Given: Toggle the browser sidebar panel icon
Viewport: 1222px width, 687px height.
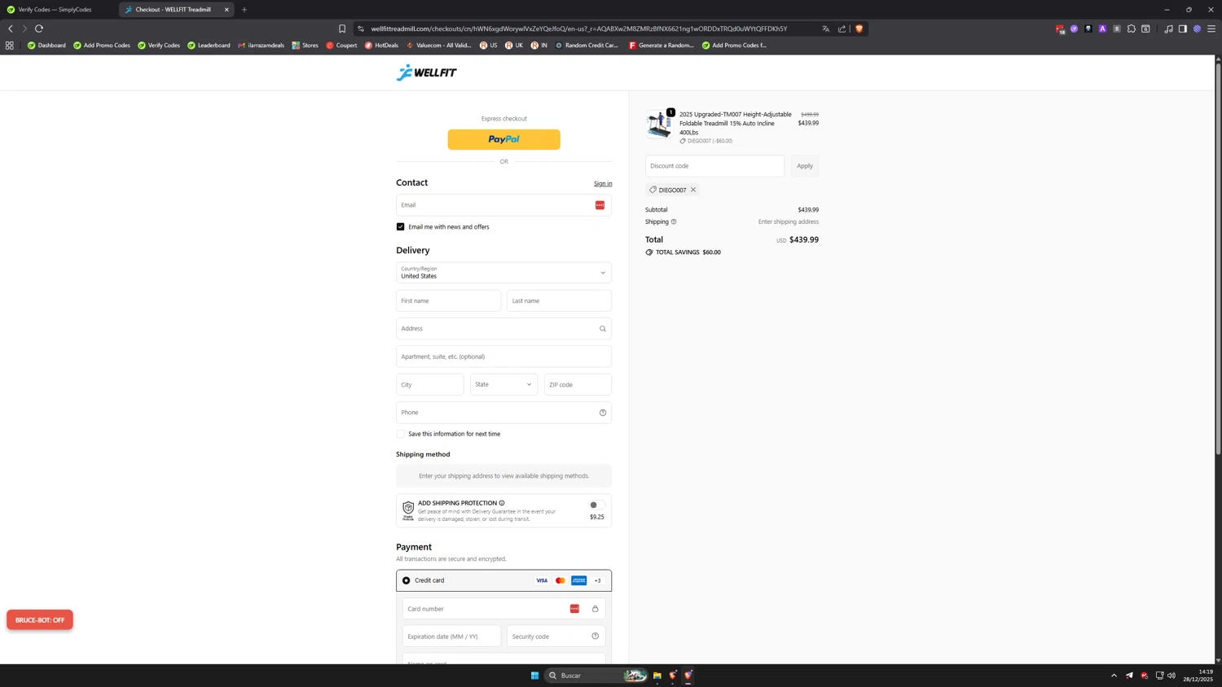Looking at the screenshot, I should point(1183,28).
